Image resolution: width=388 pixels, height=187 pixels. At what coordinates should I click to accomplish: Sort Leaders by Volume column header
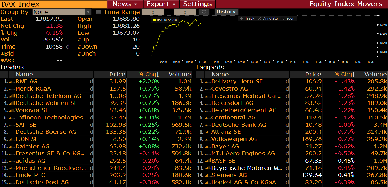tap(179, 74)
